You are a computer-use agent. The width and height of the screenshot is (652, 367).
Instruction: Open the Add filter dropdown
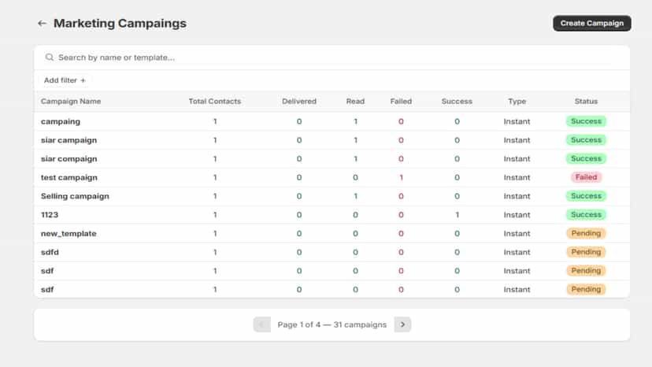click(x=65, y=80)
